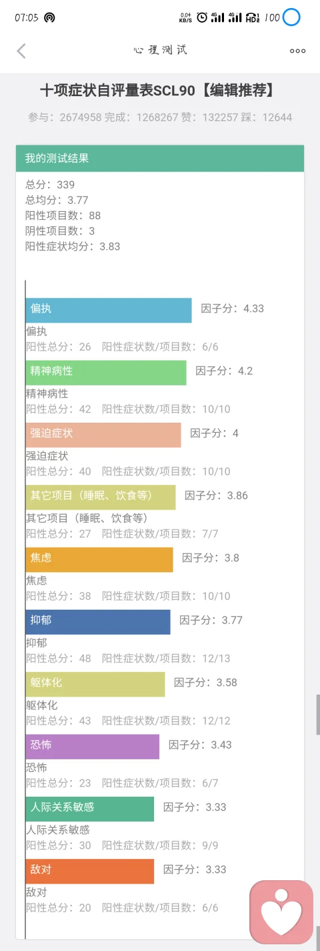Select the 敌对 orange-red bar
This screenshot has width=320, height=951.
pos(90,871)
